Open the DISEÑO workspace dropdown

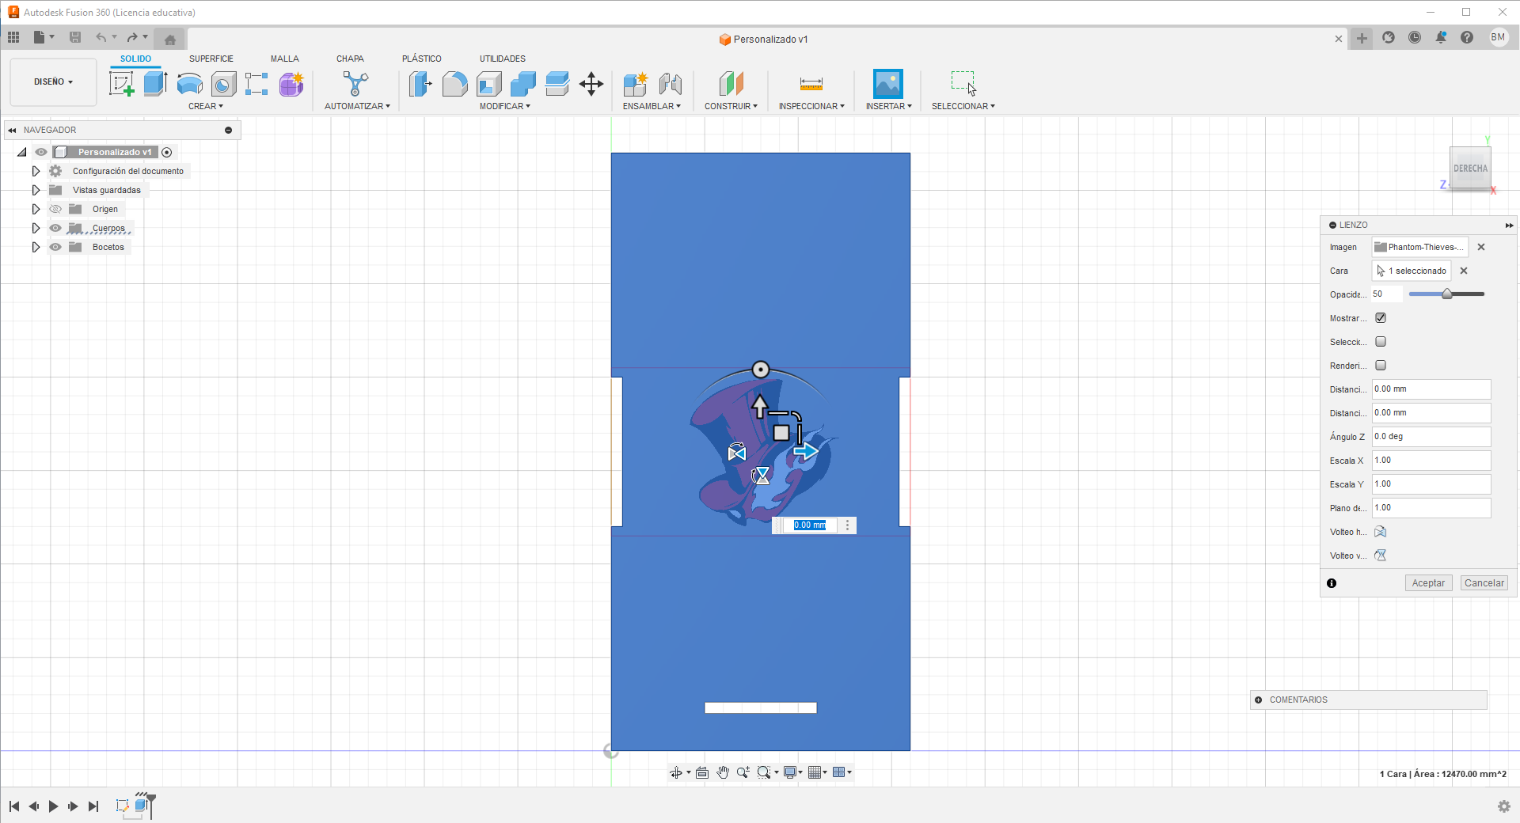pos(53,82)
